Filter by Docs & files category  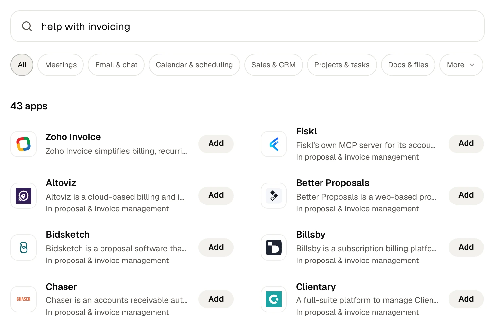click(x=408, y=65)
